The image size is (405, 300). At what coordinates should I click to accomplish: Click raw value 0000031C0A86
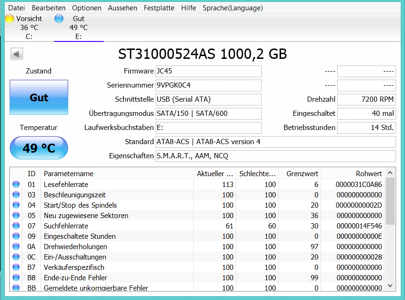pos(359,185)
